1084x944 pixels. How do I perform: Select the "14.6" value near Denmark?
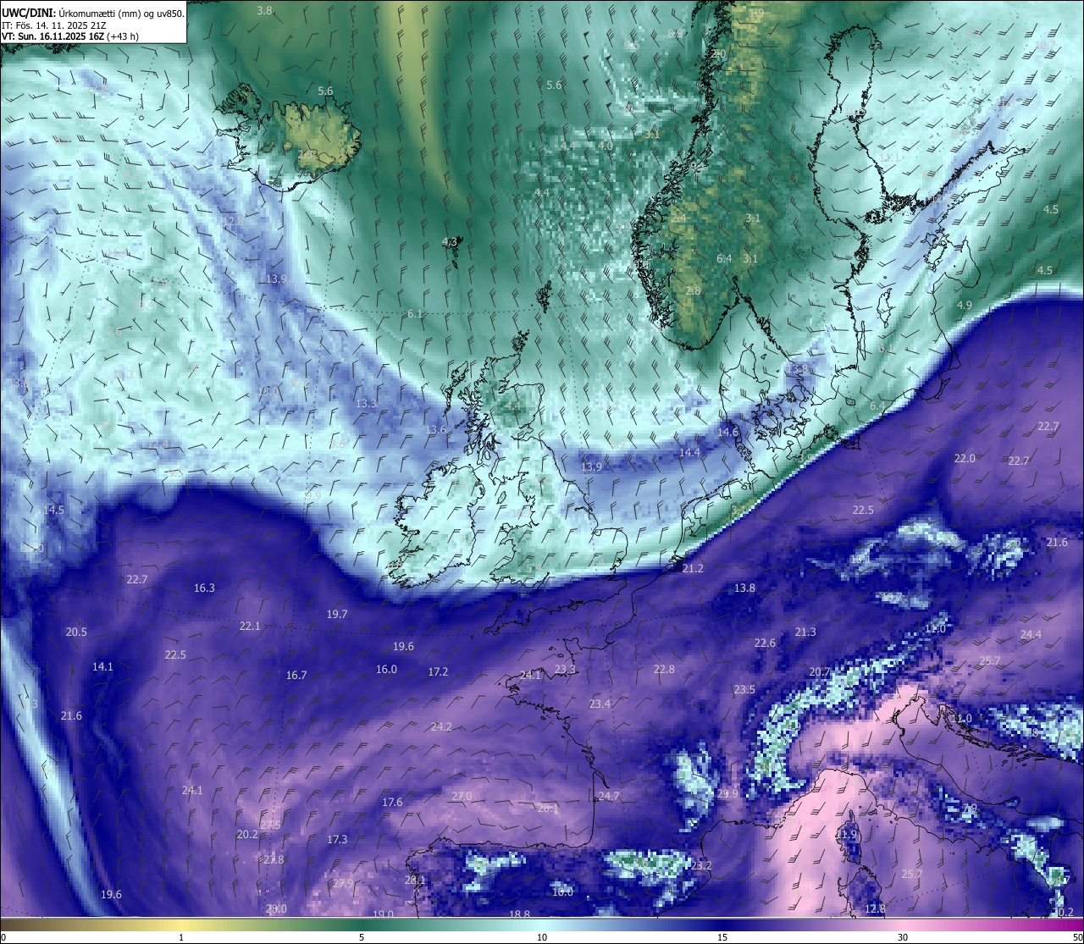(727, 433)
